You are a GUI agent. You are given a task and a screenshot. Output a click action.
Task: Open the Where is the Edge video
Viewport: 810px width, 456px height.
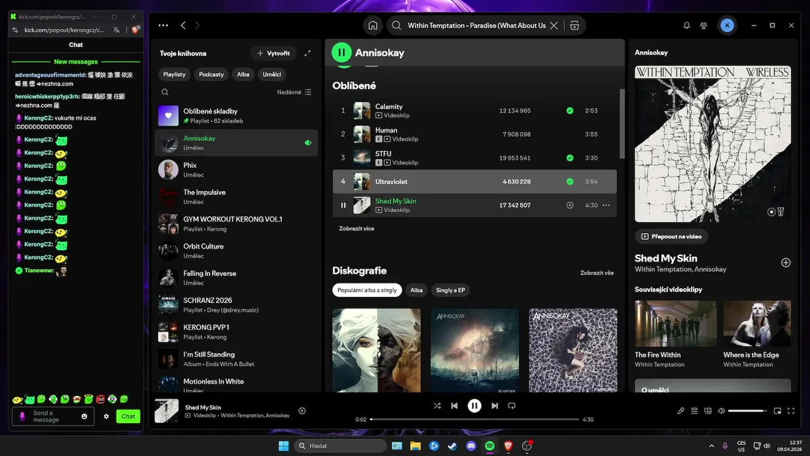tap(757, 323)
